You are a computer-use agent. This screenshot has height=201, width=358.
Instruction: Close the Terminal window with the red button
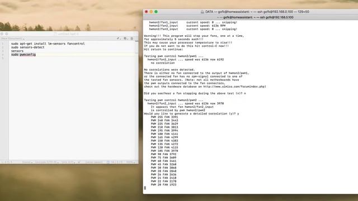pyautogui.click(x=147, y=12)
